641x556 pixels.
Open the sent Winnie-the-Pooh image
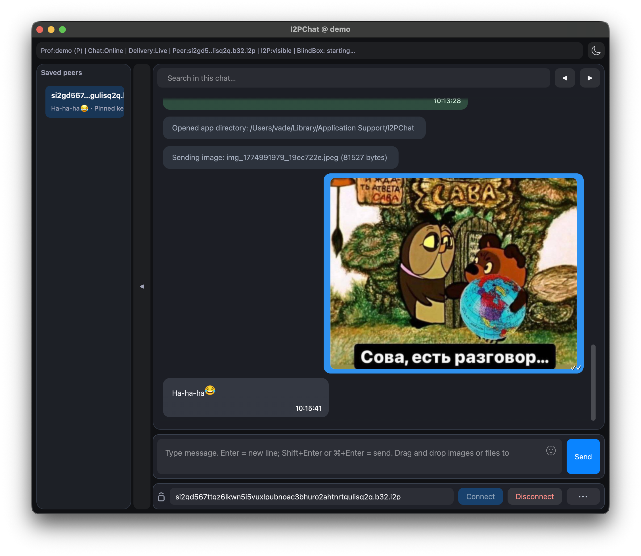(x=453, y=273)
